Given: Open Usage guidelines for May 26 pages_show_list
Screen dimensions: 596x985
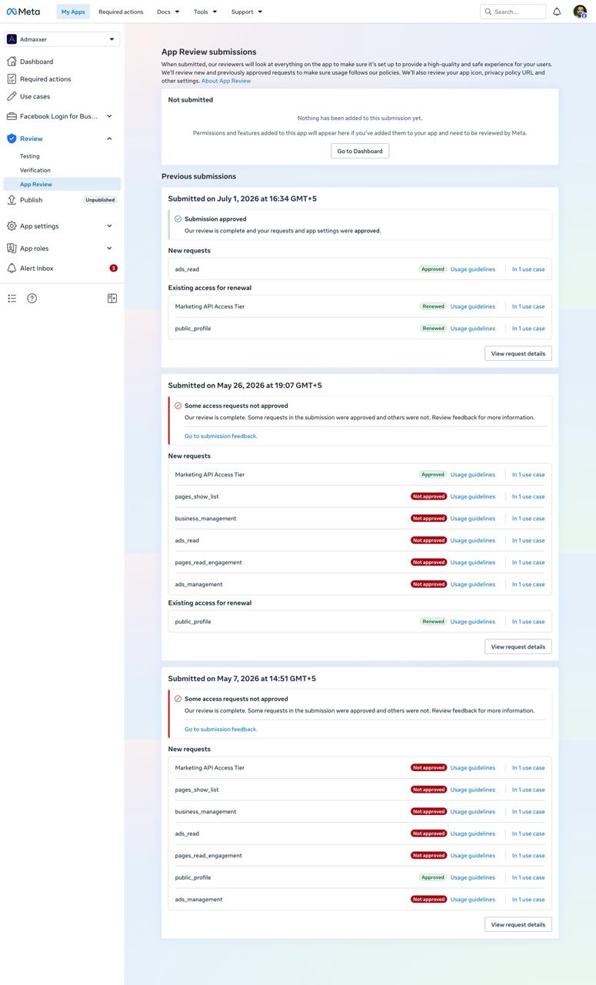Looking at the screenshot, I should coord(473,496).
